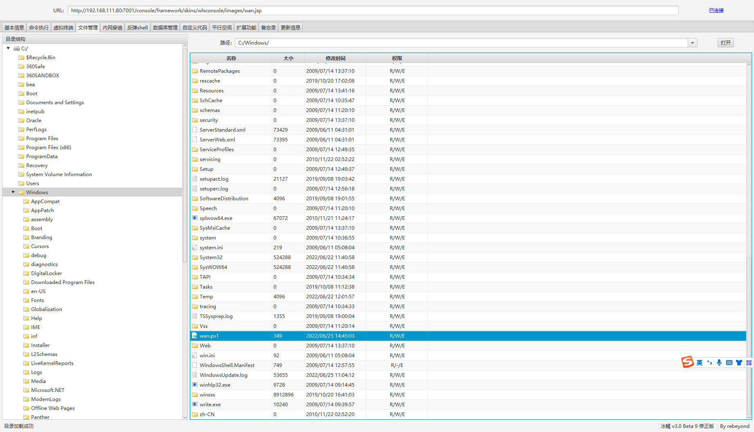Open the 更新信息 tab

click(x=291, y=27)
